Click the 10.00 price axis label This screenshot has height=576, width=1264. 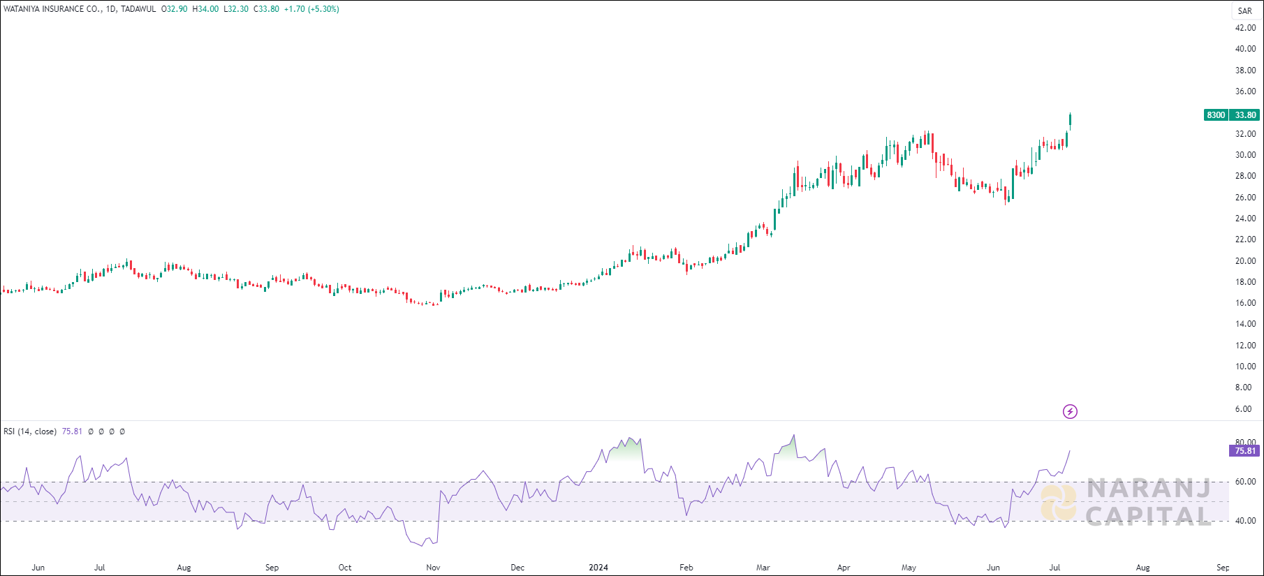(x=1245, y=367)
